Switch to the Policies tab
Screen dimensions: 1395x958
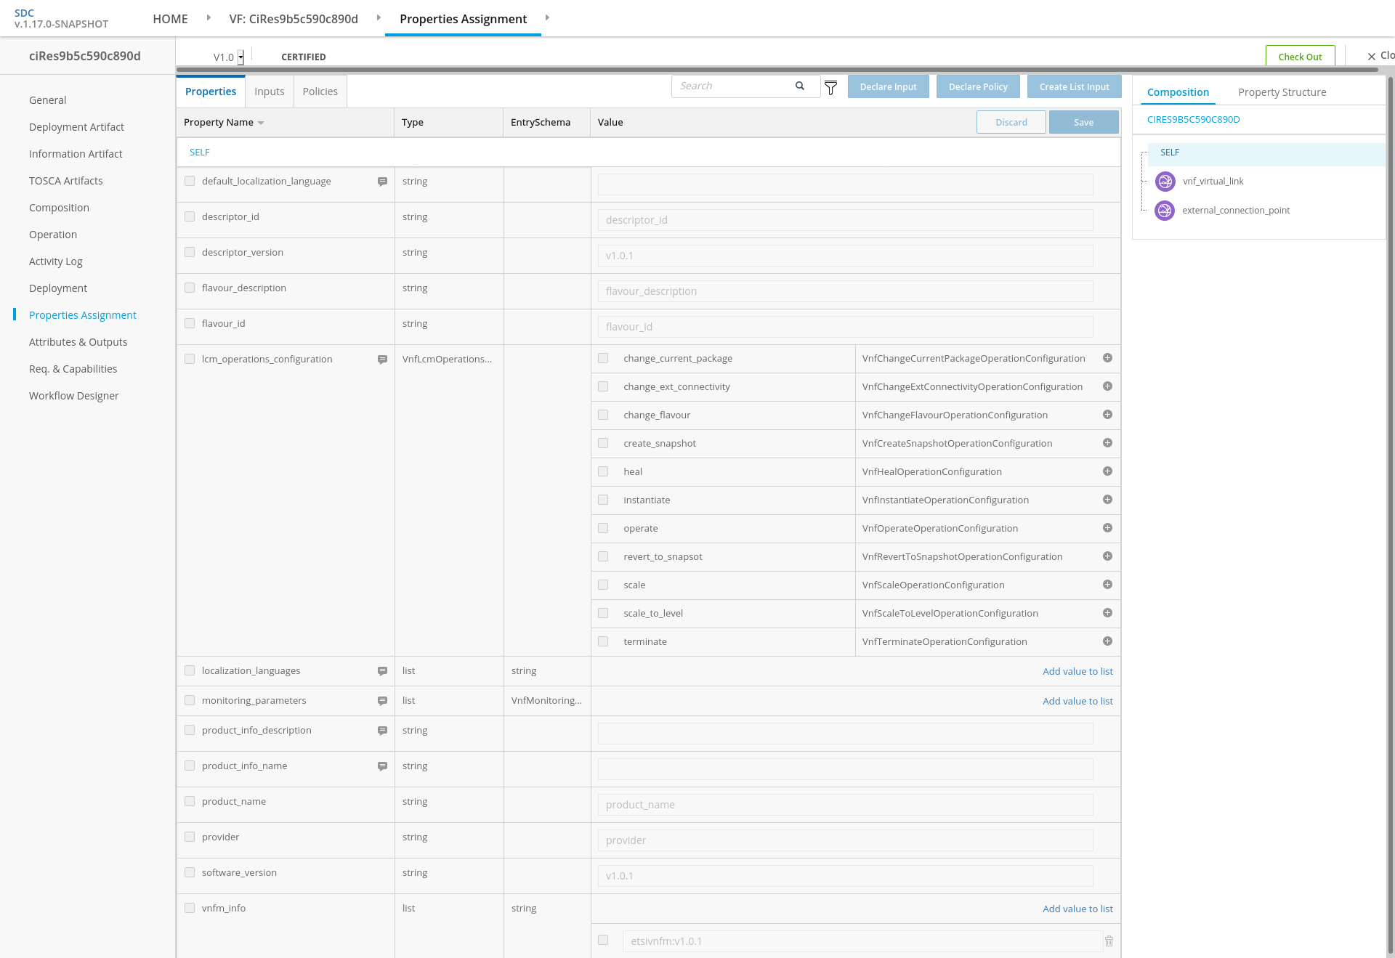pyautogui.click(x=320, y=92)
